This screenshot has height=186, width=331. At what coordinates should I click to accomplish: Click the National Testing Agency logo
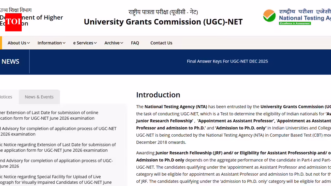(x=297, y=17)
